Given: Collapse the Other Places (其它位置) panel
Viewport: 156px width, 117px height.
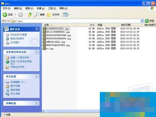Looking at the screenshot, I should [37, 76].
